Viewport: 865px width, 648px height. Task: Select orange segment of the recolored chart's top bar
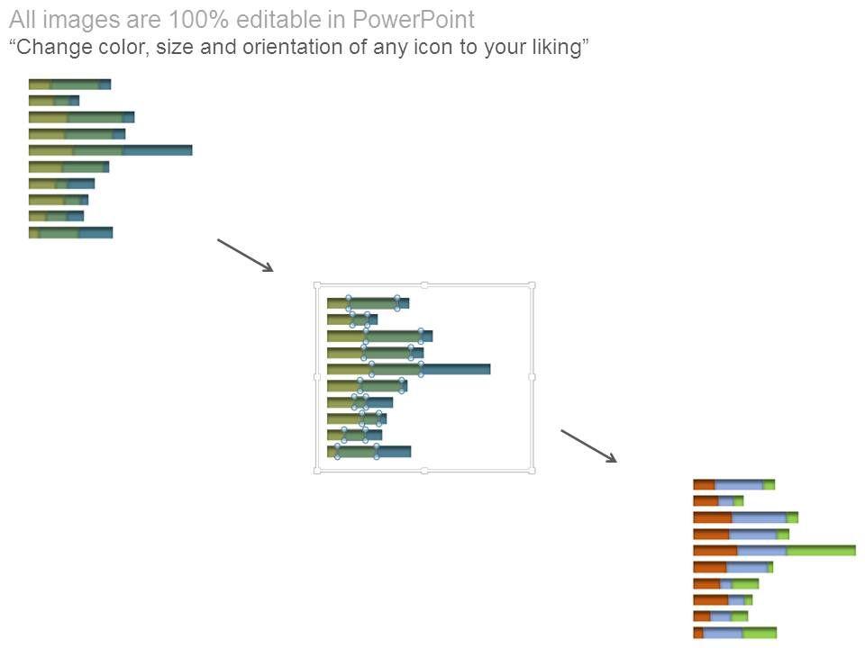[x=704, y=484]
